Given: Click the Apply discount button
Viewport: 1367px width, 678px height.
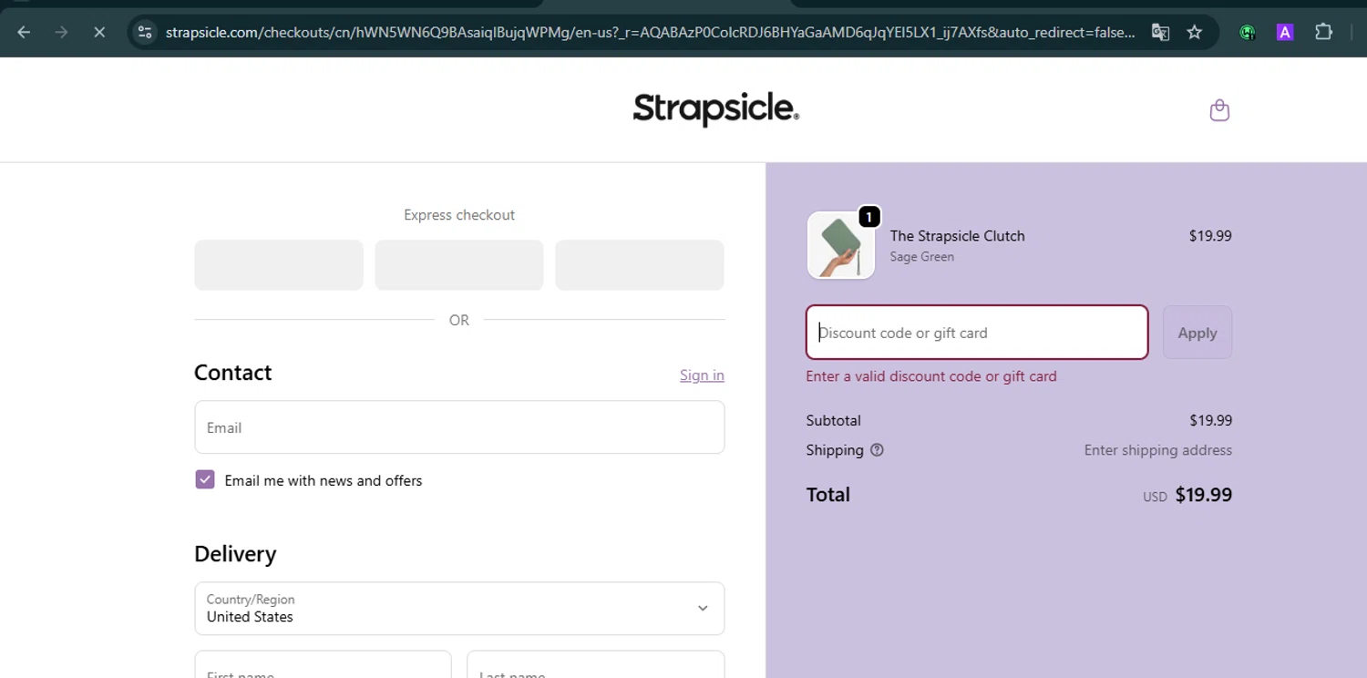Looking at the screenshot, I should click(1197, 333).
